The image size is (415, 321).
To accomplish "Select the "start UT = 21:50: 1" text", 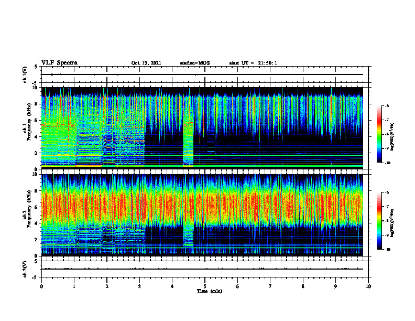I will 253,63.
